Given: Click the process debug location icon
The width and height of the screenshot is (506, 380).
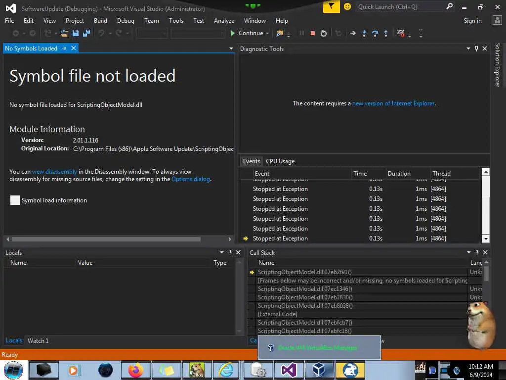Looking at the screenshot, I should point(280,33).
